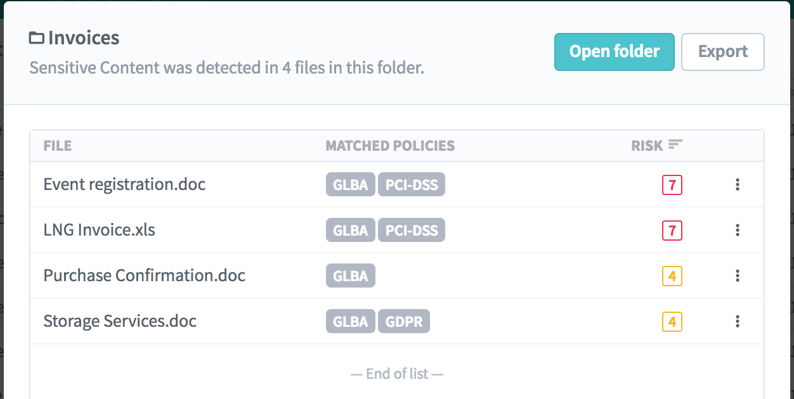The image size is (794, 399).
Task: Open more options for LNG Invoice.xls
Action: click(x=737, y=230)
